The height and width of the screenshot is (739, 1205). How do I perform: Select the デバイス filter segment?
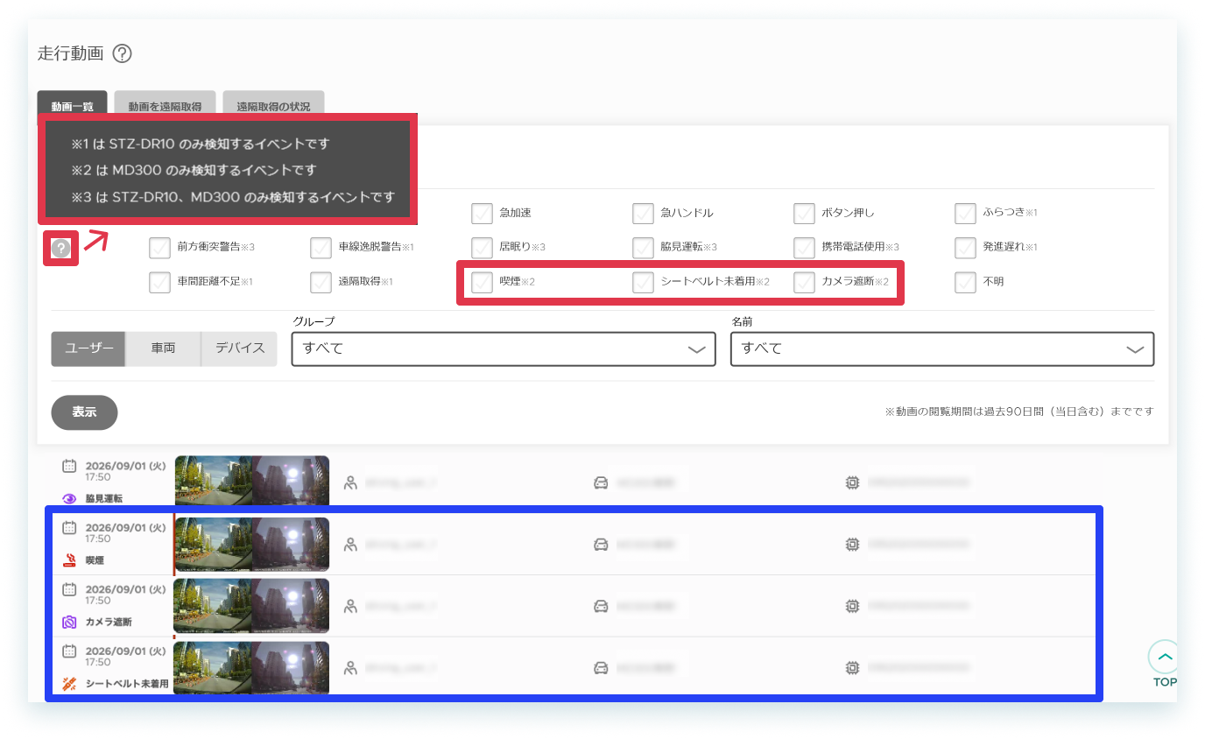240,348
